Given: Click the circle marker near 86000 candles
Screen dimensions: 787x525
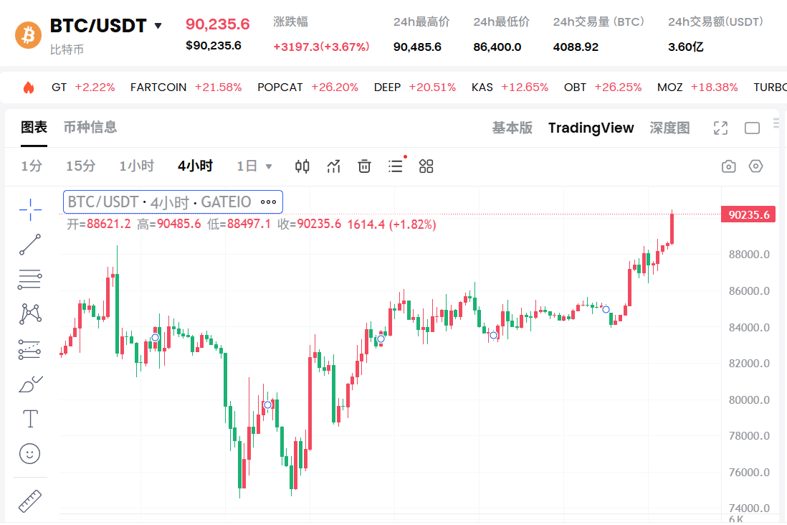Looking at the screenshot, I should pyautogui.click(x=606, y=309).
